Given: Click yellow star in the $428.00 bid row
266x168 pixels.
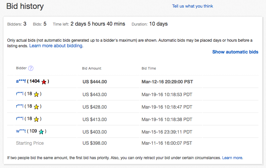Looking at the screenshot, I should (x=36, y=107).
